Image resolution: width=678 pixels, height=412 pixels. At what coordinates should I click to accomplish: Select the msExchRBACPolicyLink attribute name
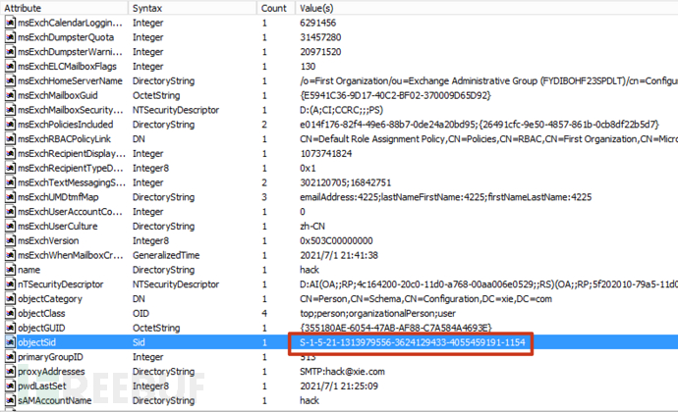(x=64, y=139)
